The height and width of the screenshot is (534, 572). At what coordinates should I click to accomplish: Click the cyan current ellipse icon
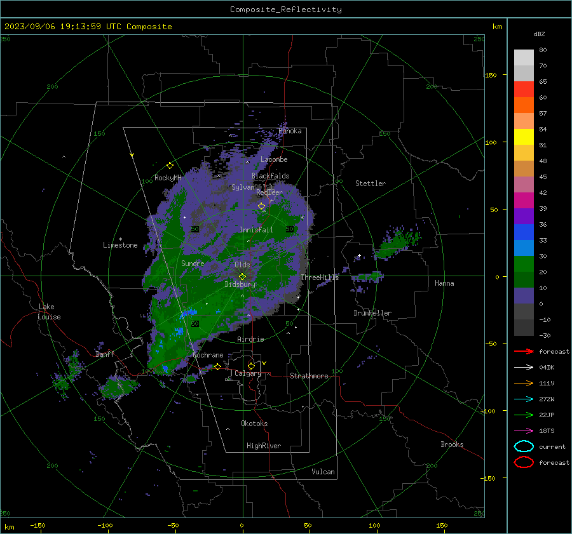click(x=524, y=446)
